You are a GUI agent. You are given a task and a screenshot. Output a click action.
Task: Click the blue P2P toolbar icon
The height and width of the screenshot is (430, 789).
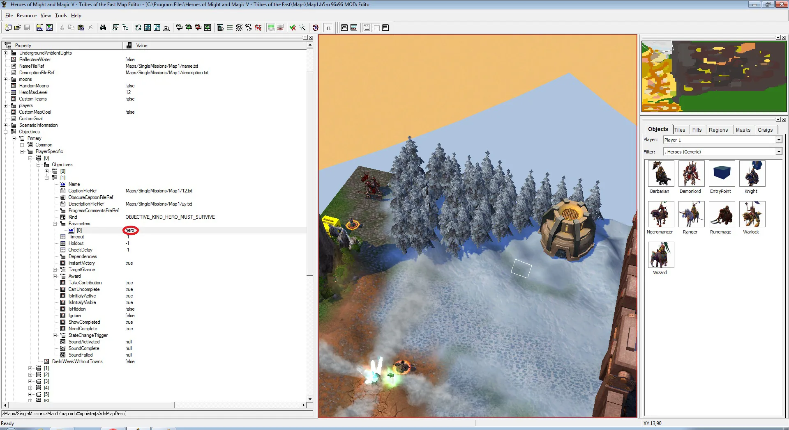click(40, 27)
